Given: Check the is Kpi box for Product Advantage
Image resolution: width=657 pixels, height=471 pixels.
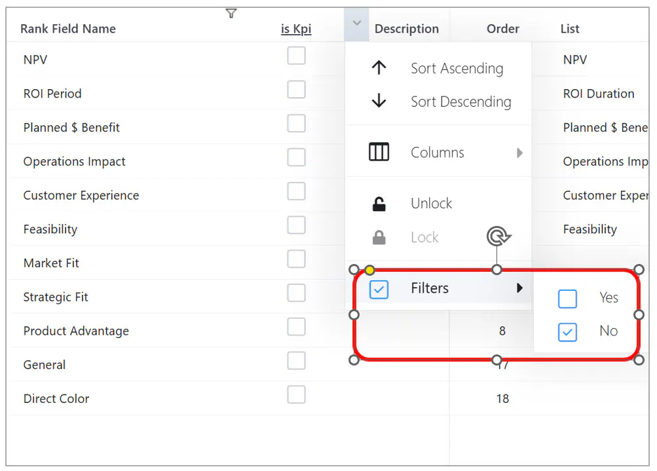Looking at the screenshot, I should click(296, 327).
